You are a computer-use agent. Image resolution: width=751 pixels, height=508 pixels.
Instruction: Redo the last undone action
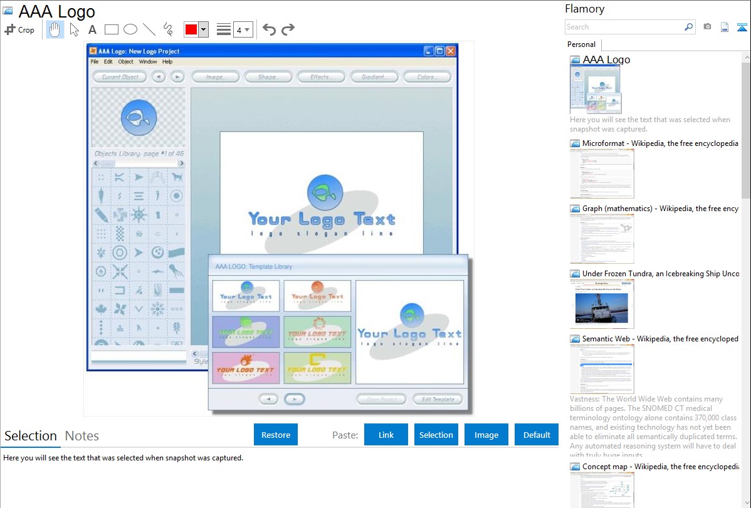[x=288, y=29]
